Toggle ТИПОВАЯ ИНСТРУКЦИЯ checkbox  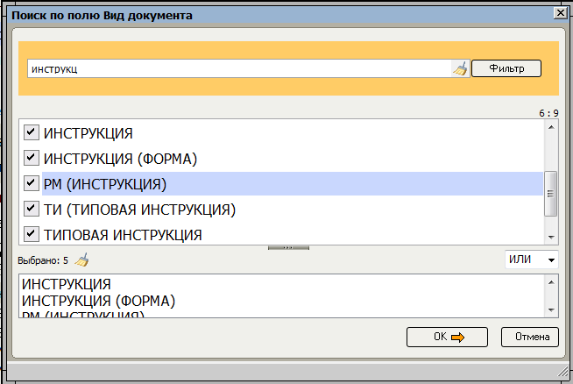32,234
